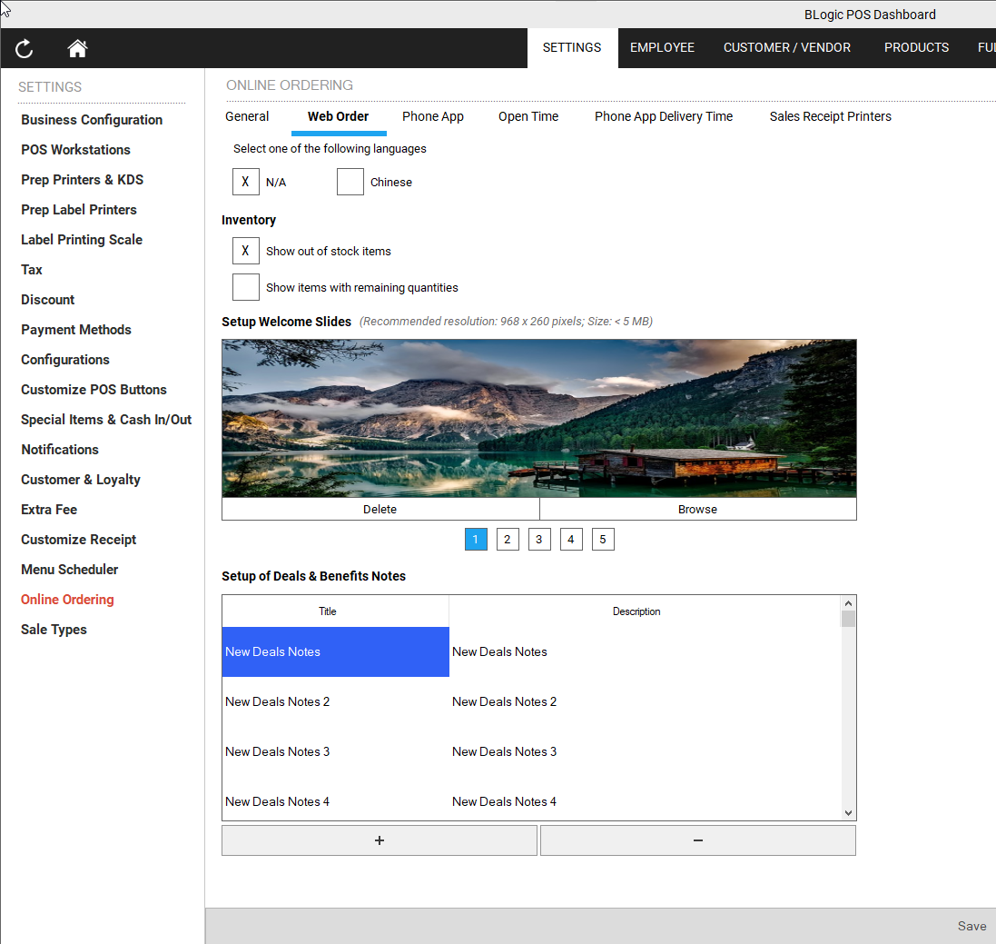Open Menu Scheduler from the settings sidebar
The height and width of the screenshot is (944, 996).
(x=69, y=569)
